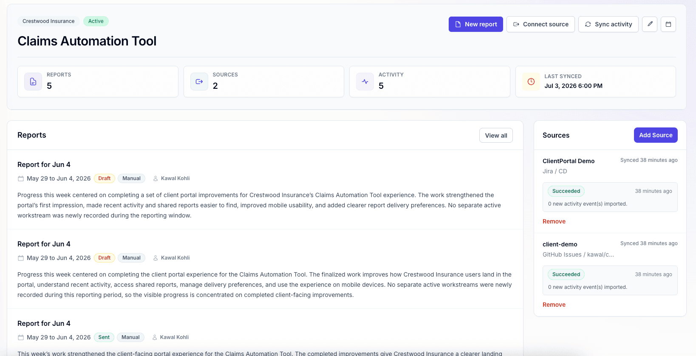
Task: Click the Sent status badge
Action: (x=104, y=337)
